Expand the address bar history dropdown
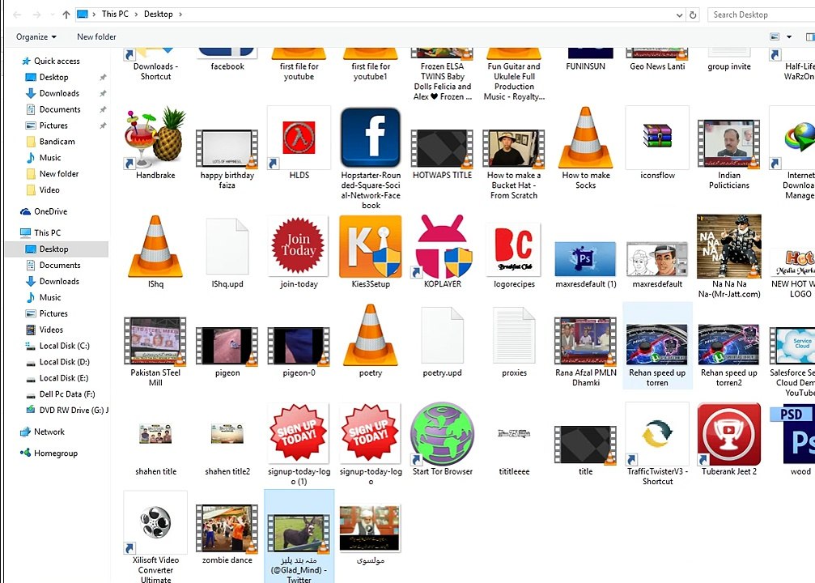Screen dimensions: 815x583 (x=679, y=15)
